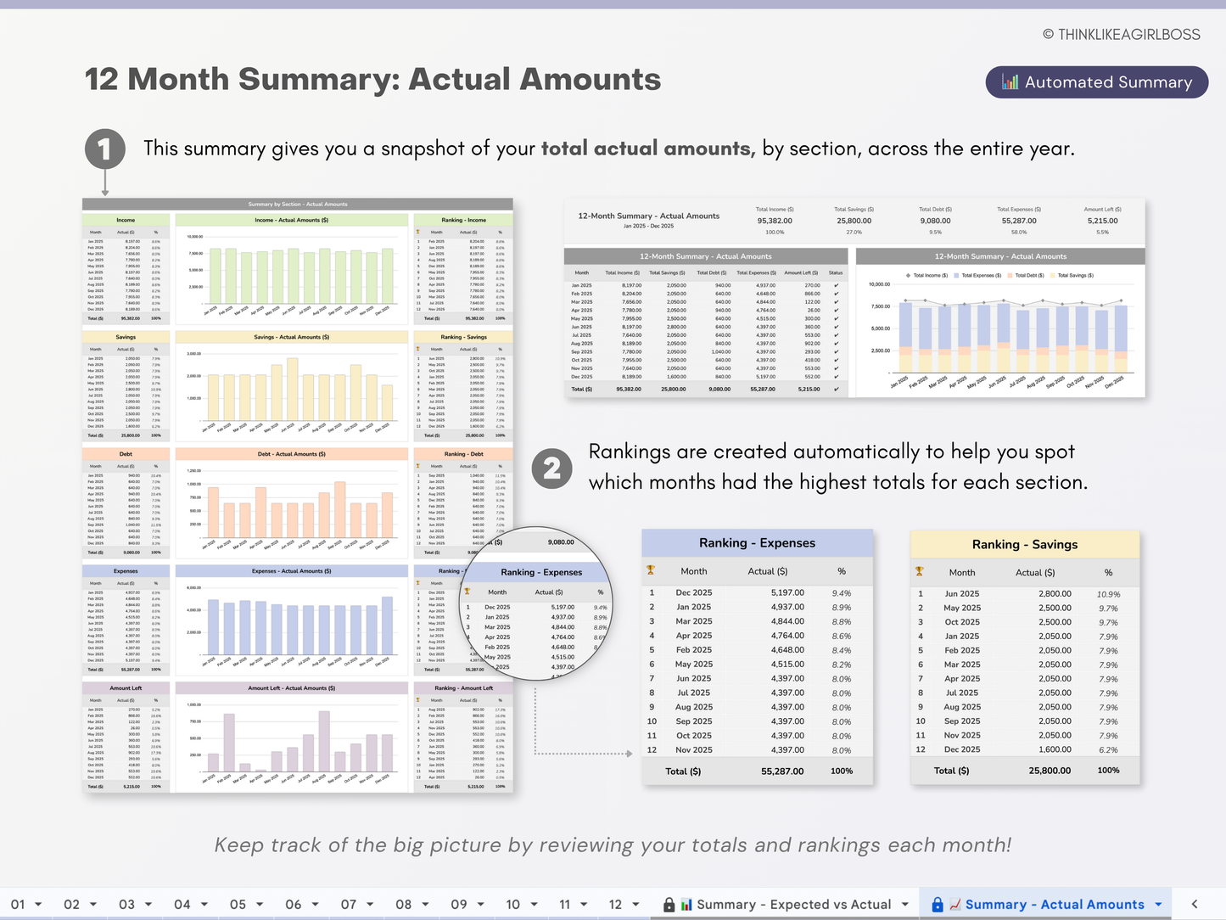Click the bar chart icon in Automated Summary badge

tap(1010, 82)
